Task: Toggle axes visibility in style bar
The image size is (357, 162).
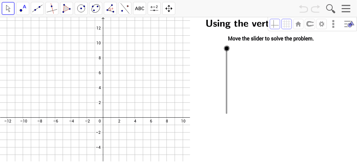Action: (275, 24)
